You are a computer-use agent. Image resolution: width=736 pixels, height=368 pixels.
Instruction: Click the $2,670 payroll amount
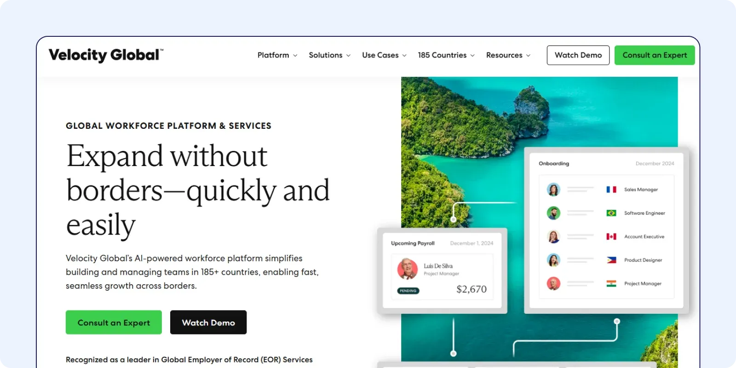coord(471,289)
